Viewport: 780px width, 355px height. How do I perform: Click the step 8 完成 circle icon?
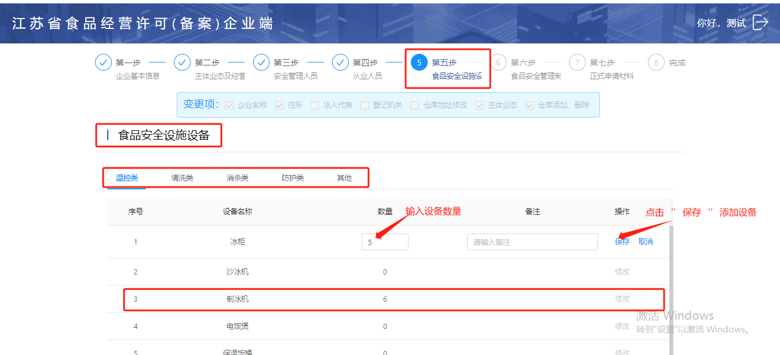point(656,63)
